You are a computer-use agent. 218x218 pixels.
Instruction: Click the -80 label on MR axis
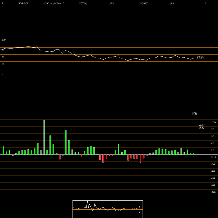coord(213,185)
